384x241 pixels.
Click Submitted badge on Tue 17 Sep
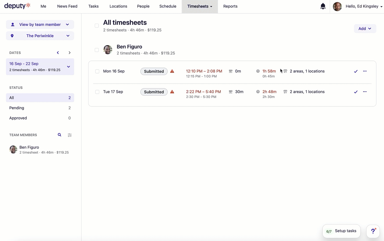point(154,92)
